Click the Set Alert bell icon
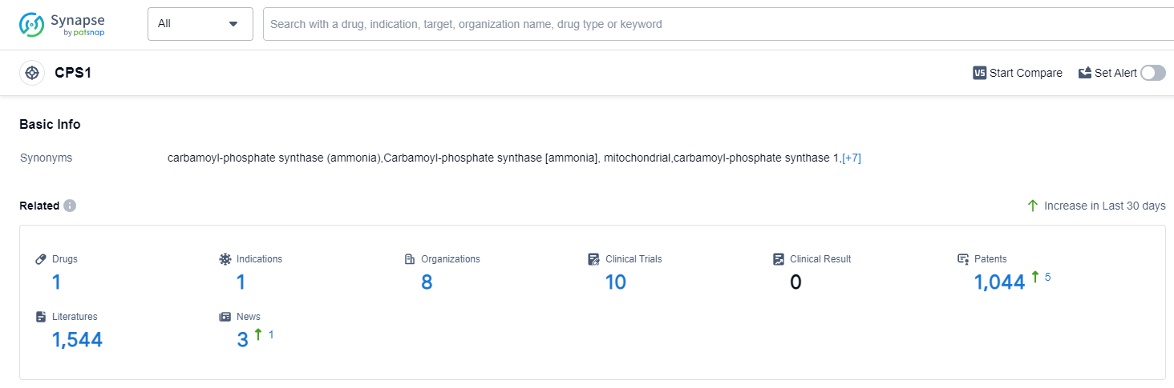This screenshot has height=388, width=1174. click(1085, 73)
